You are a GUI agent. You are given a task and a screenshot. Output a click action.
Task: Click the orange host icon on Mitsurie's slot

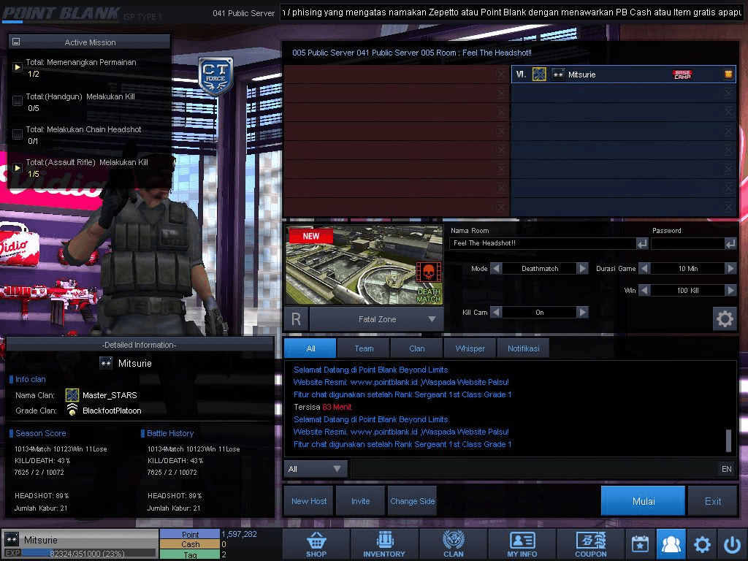pos(728,74)
